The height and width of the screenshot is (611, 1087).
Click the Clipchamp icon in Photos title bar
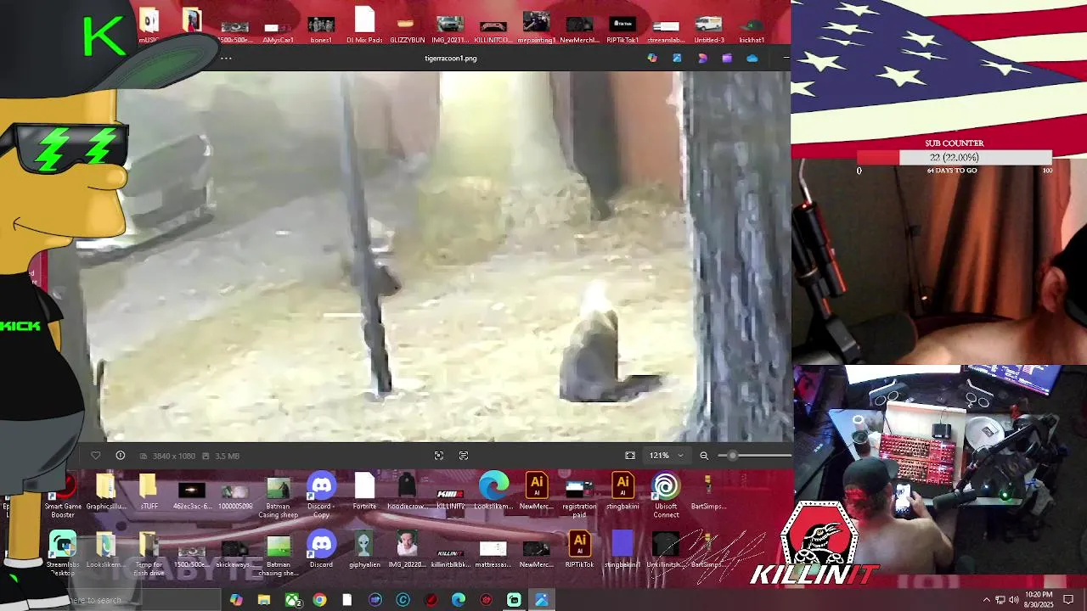[727, 59]
